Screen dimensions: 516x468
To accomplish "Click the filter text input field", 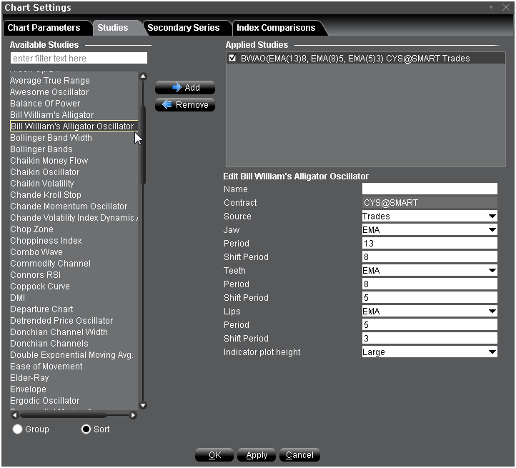I will [79, 59].
